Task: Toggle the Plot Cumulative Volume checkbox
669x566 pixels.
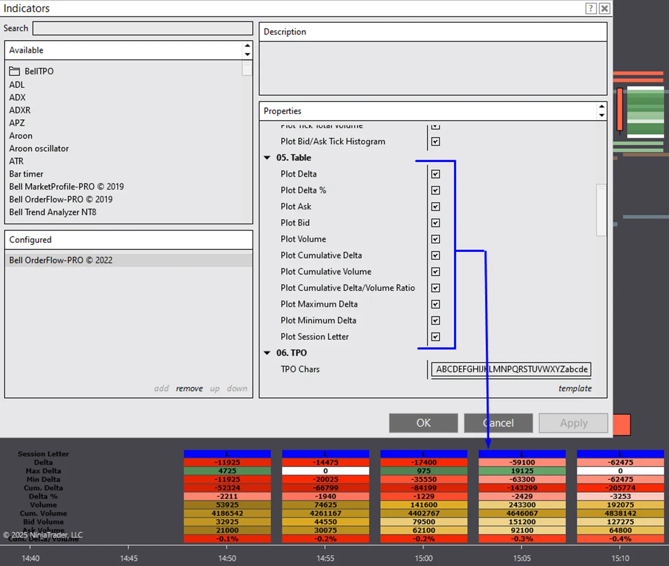Action: tap(435, 272)
